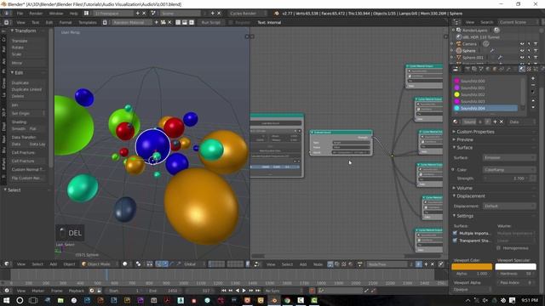Screen dimensions: 545x306
Task: Toggle Transparent Shadows checkbox
Action: tap(455, 240)
